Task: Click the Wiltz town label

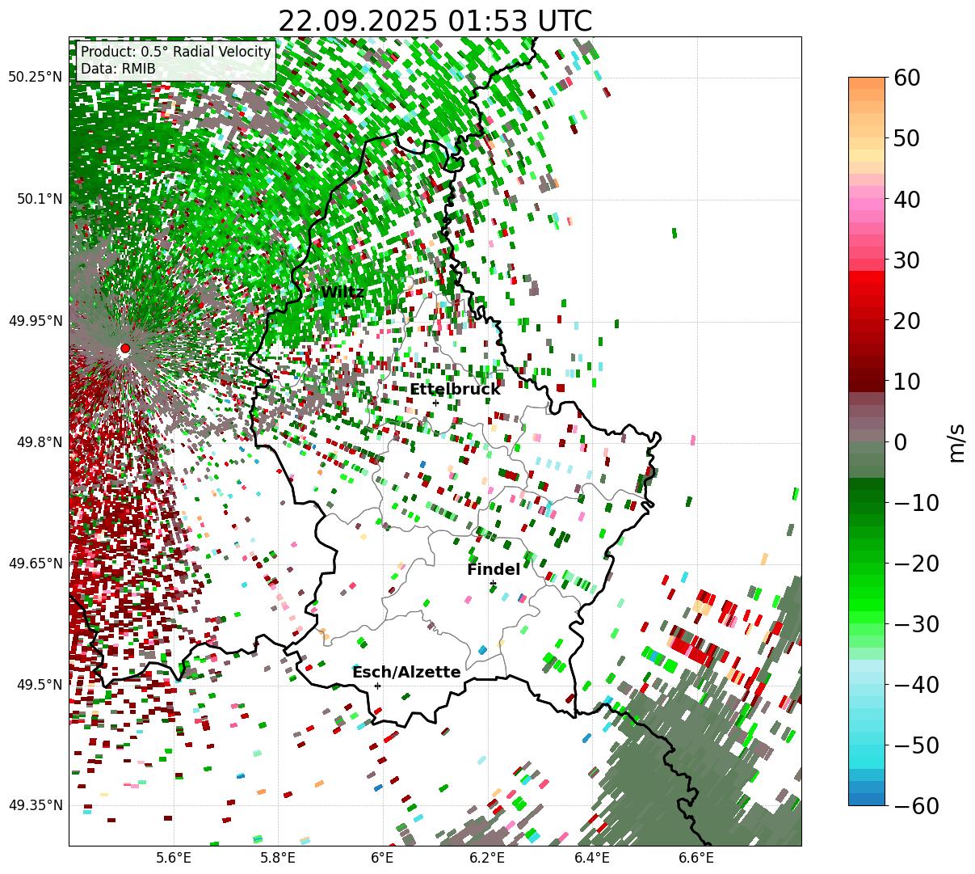Action: pos(343,293)
